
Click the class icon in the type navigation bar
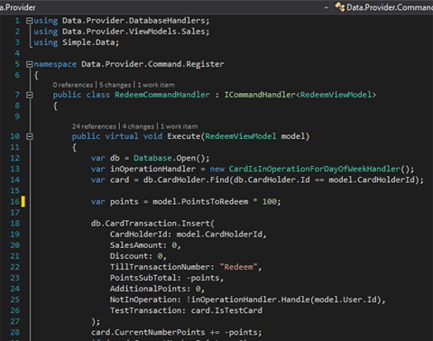click(340, 6)
